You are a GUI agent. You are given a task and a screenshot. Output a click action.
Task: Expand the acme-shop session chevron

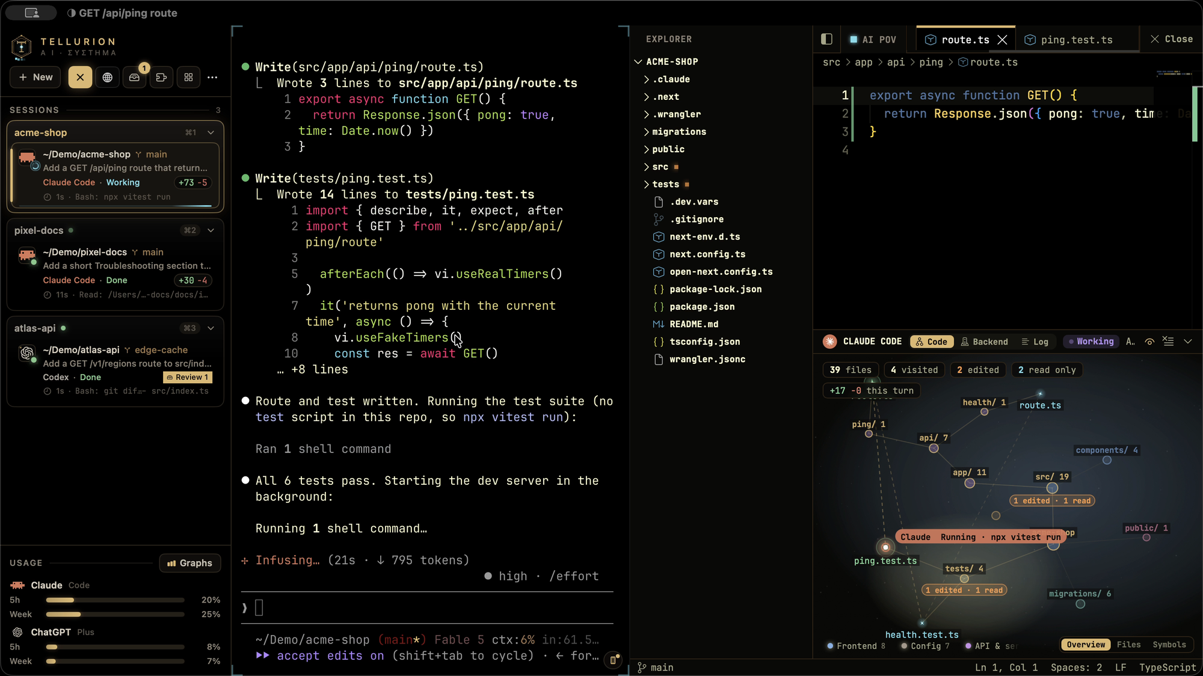click(x=211, y=132)
